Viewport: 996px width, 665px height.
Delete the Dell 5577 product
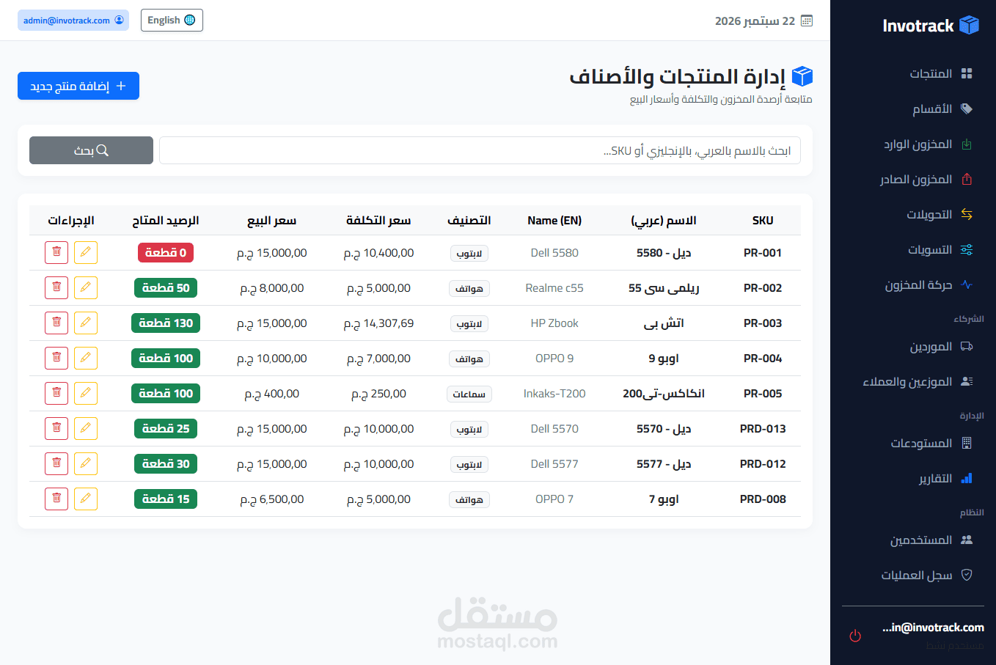coord(56,463)
